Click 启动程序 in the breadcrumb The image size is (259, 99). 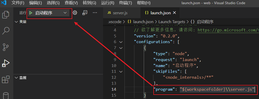click(205, 22)
